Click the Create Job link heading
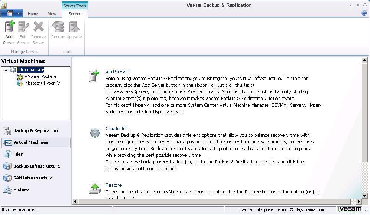 [x=117, y=129]
